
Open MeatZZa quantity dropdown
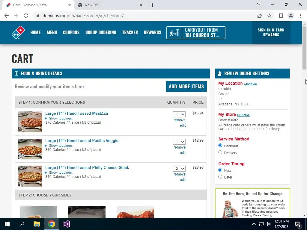(179, 114)
